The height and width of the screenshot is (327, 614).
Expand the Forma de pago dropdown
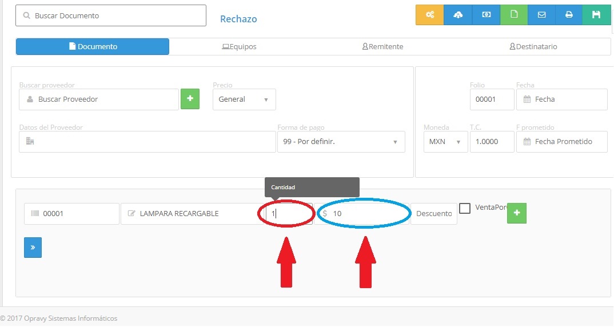341,142
